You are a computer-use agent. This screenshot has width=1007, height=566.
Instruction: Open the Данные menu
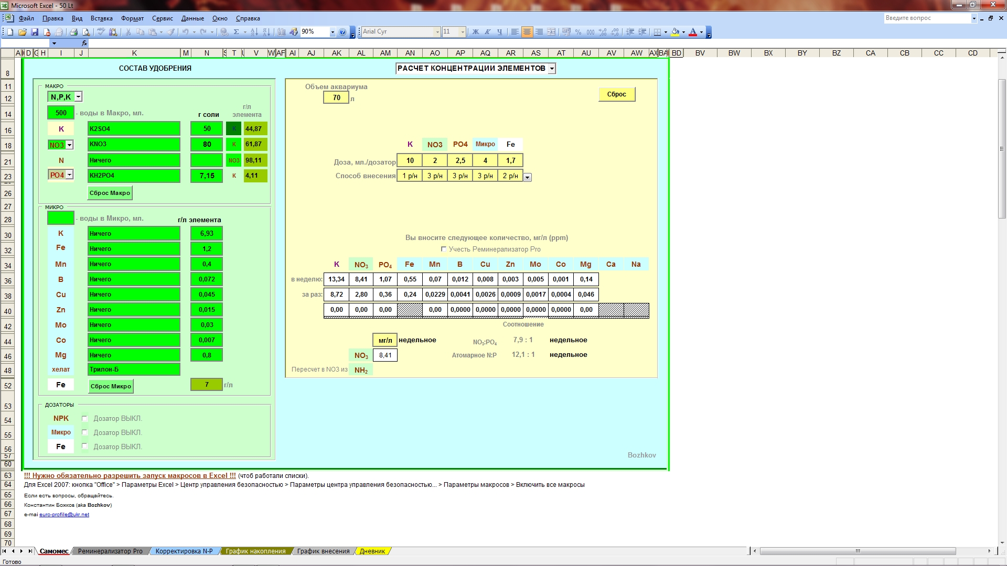(x=192, y=18)
